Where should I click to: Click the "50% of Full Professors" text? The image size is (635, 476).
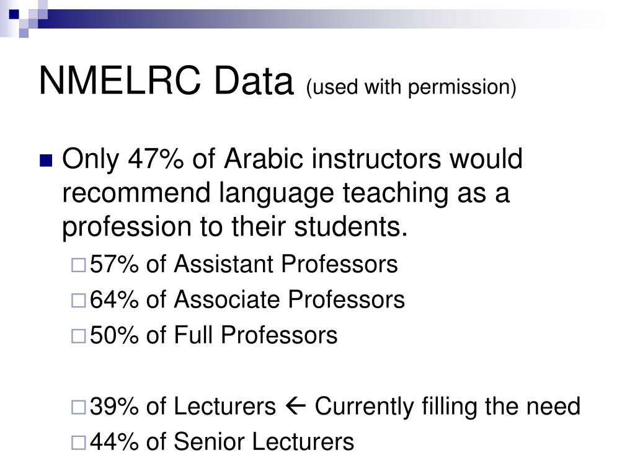(x=214, y=335)
